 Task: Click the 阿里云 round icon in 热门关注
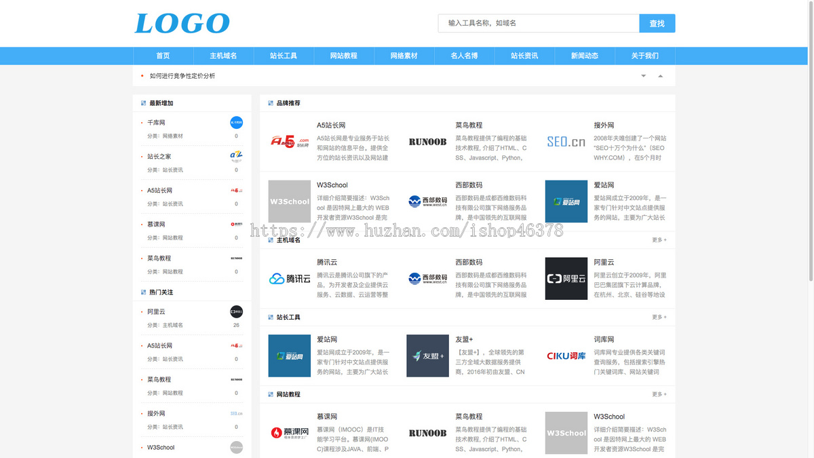(236, 312)
